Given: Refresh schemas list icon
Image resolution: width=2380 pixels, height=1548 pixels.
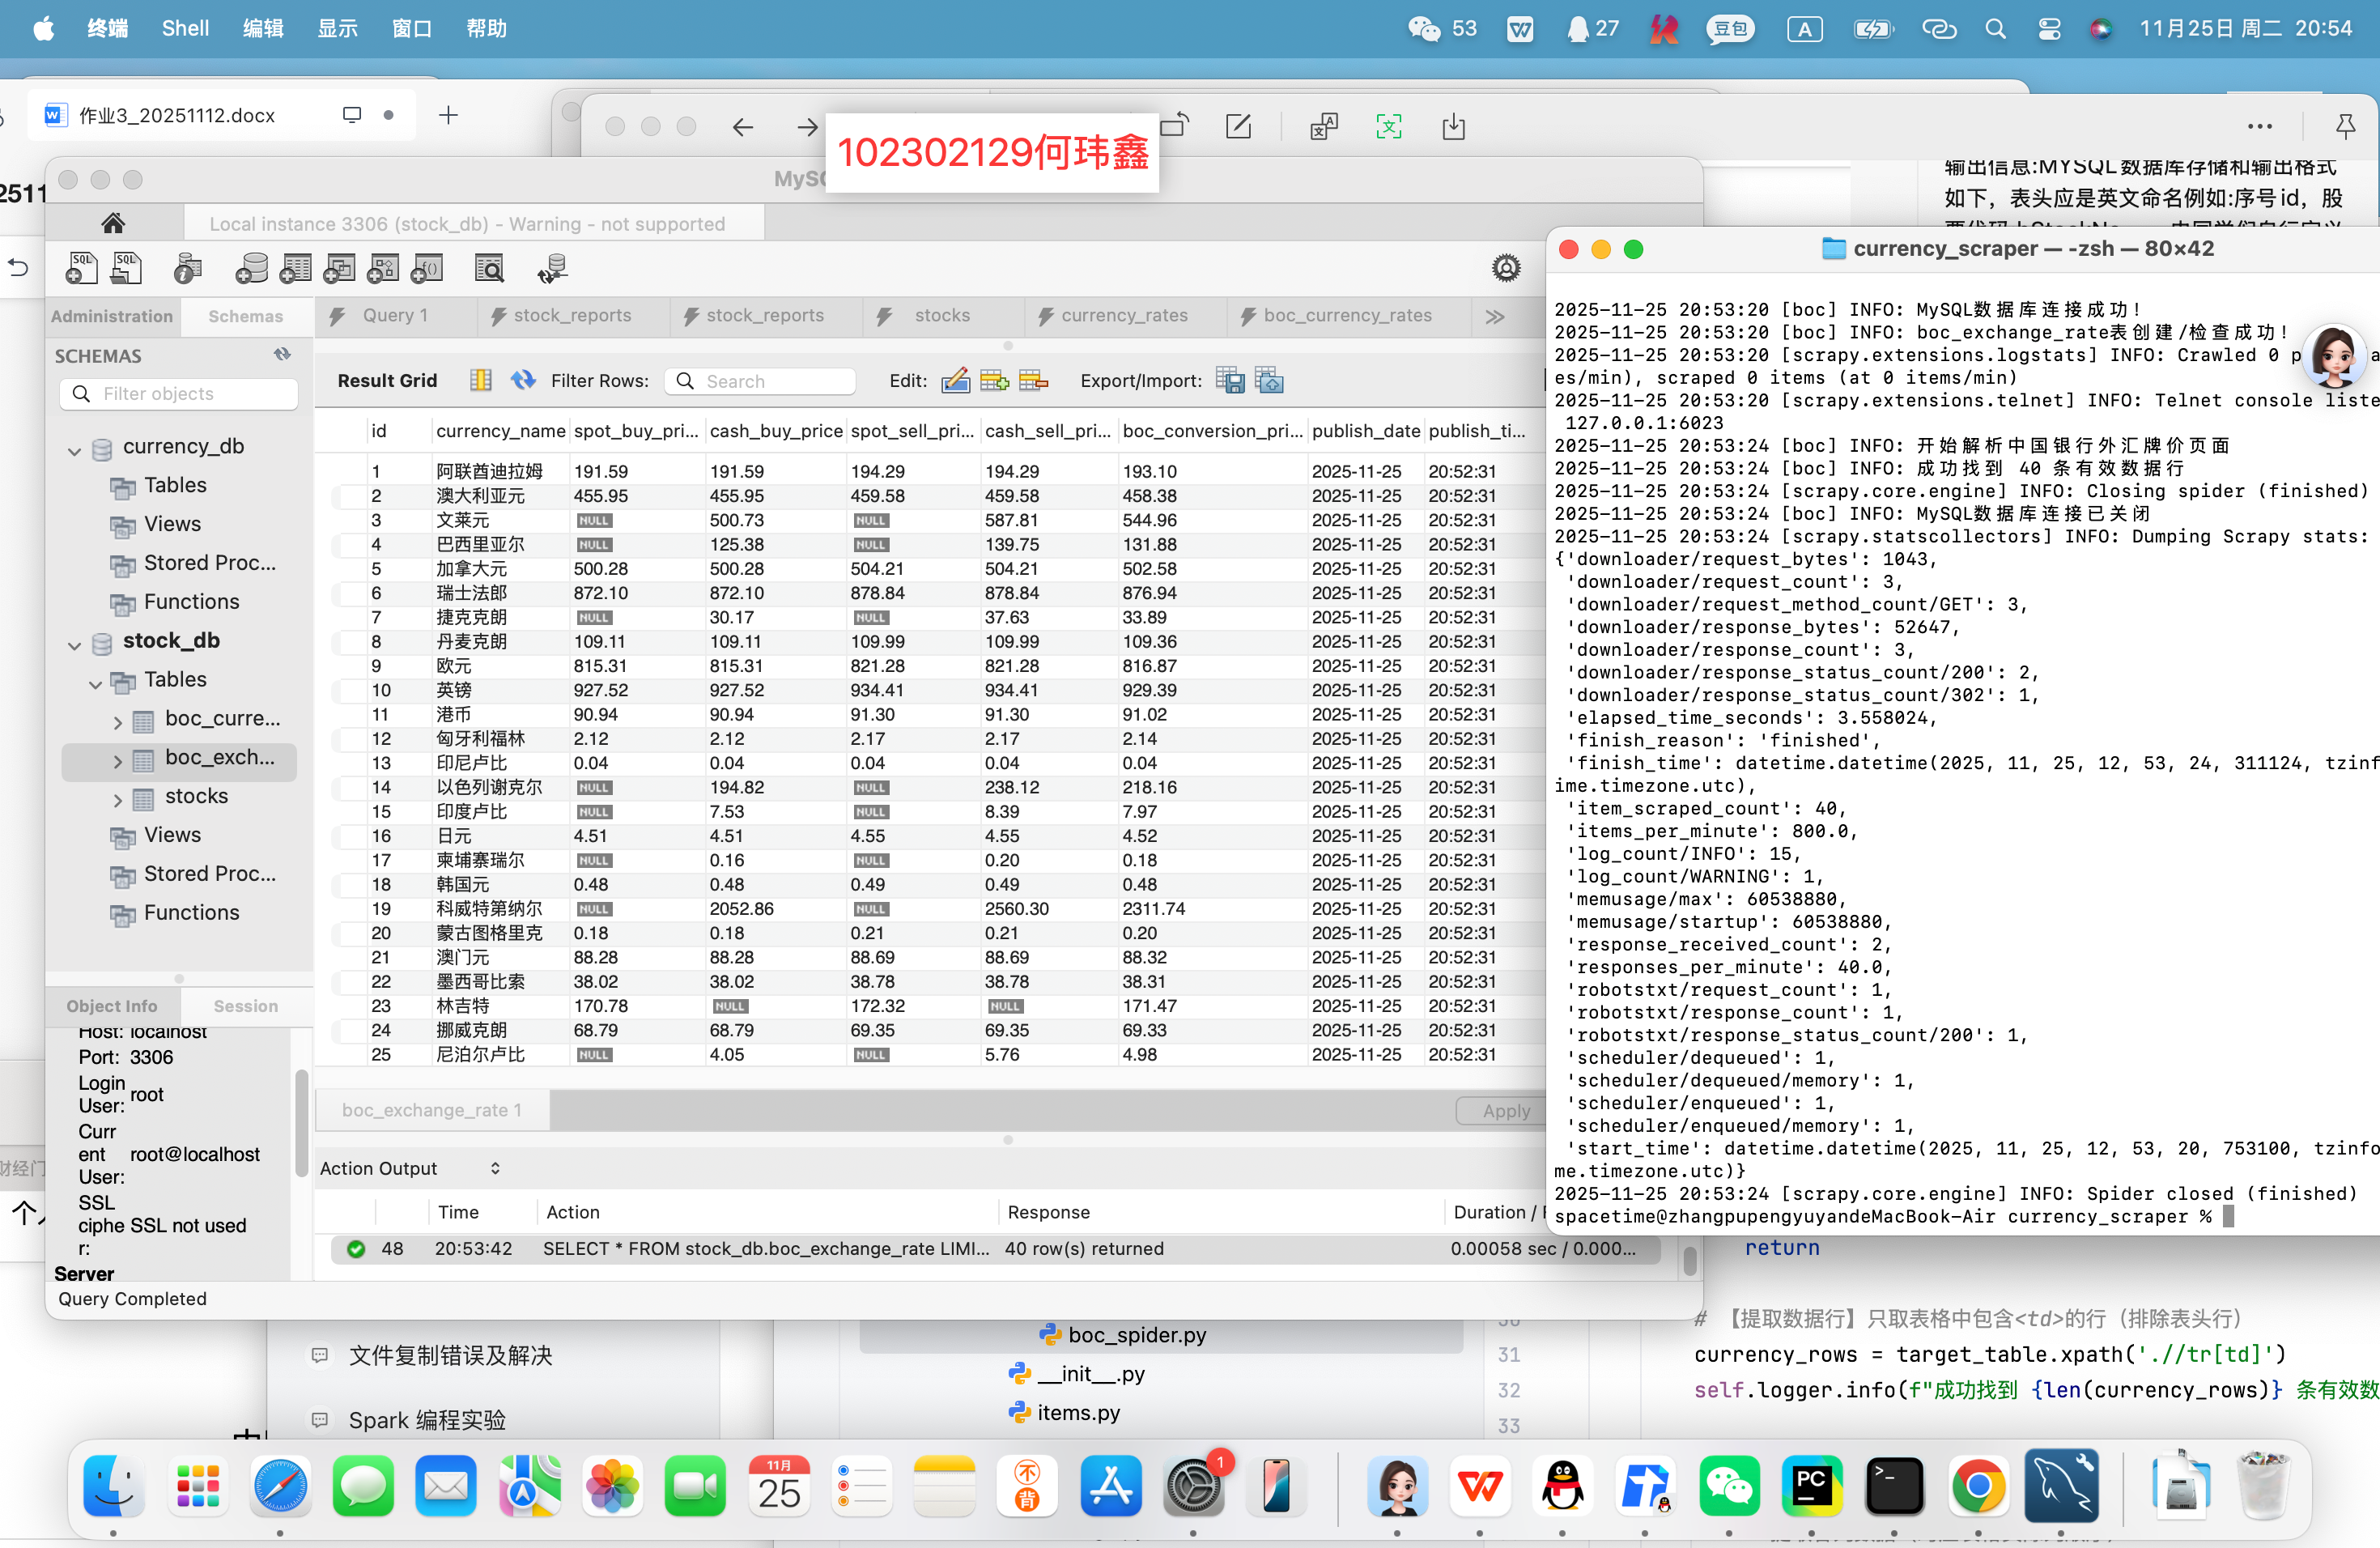Looking at the screenshot, I should click(x=282, y=355).
